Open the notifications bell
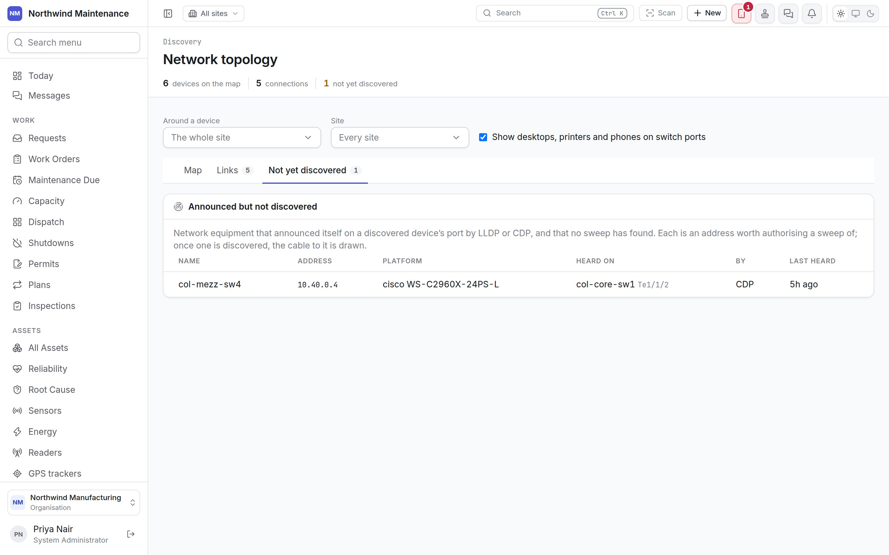The height and width of the screenshot is (555, 889). click(x=812, y=14)
